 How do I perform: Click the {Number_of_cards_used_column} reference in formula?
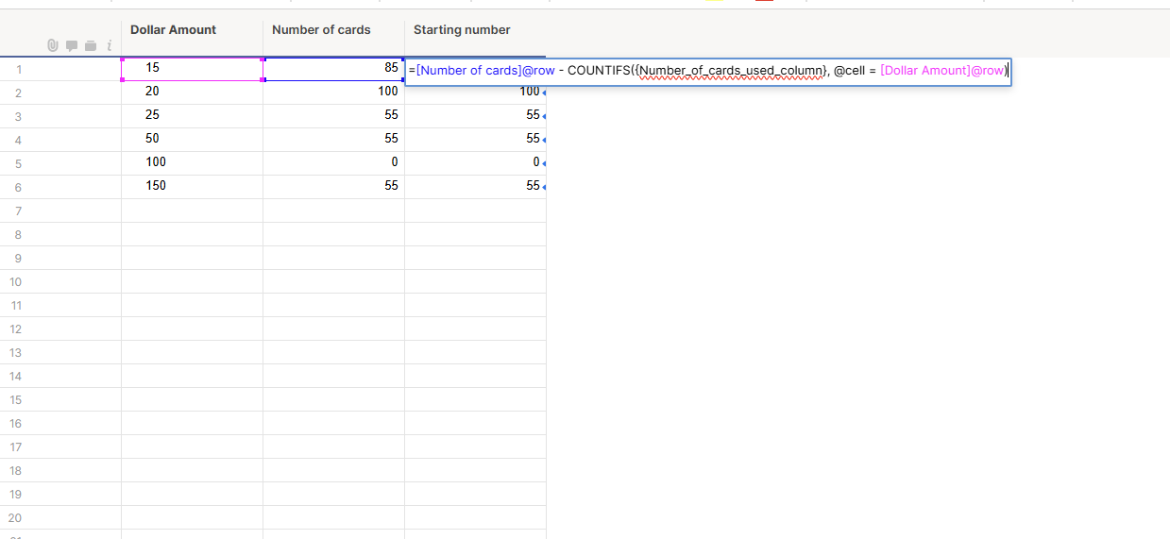(730, 71)
